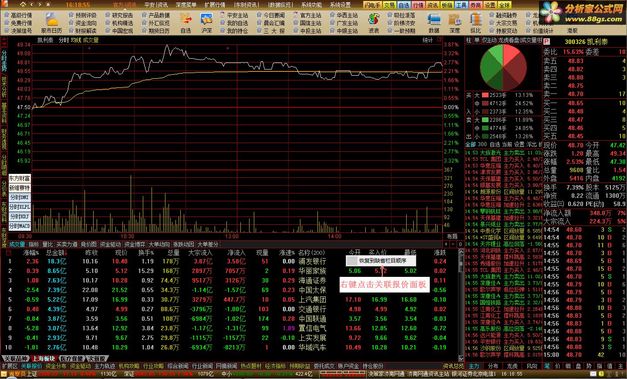Open 资金流向 toolbar entry
This screenshot has width=627, height=379.
(82, 23)
